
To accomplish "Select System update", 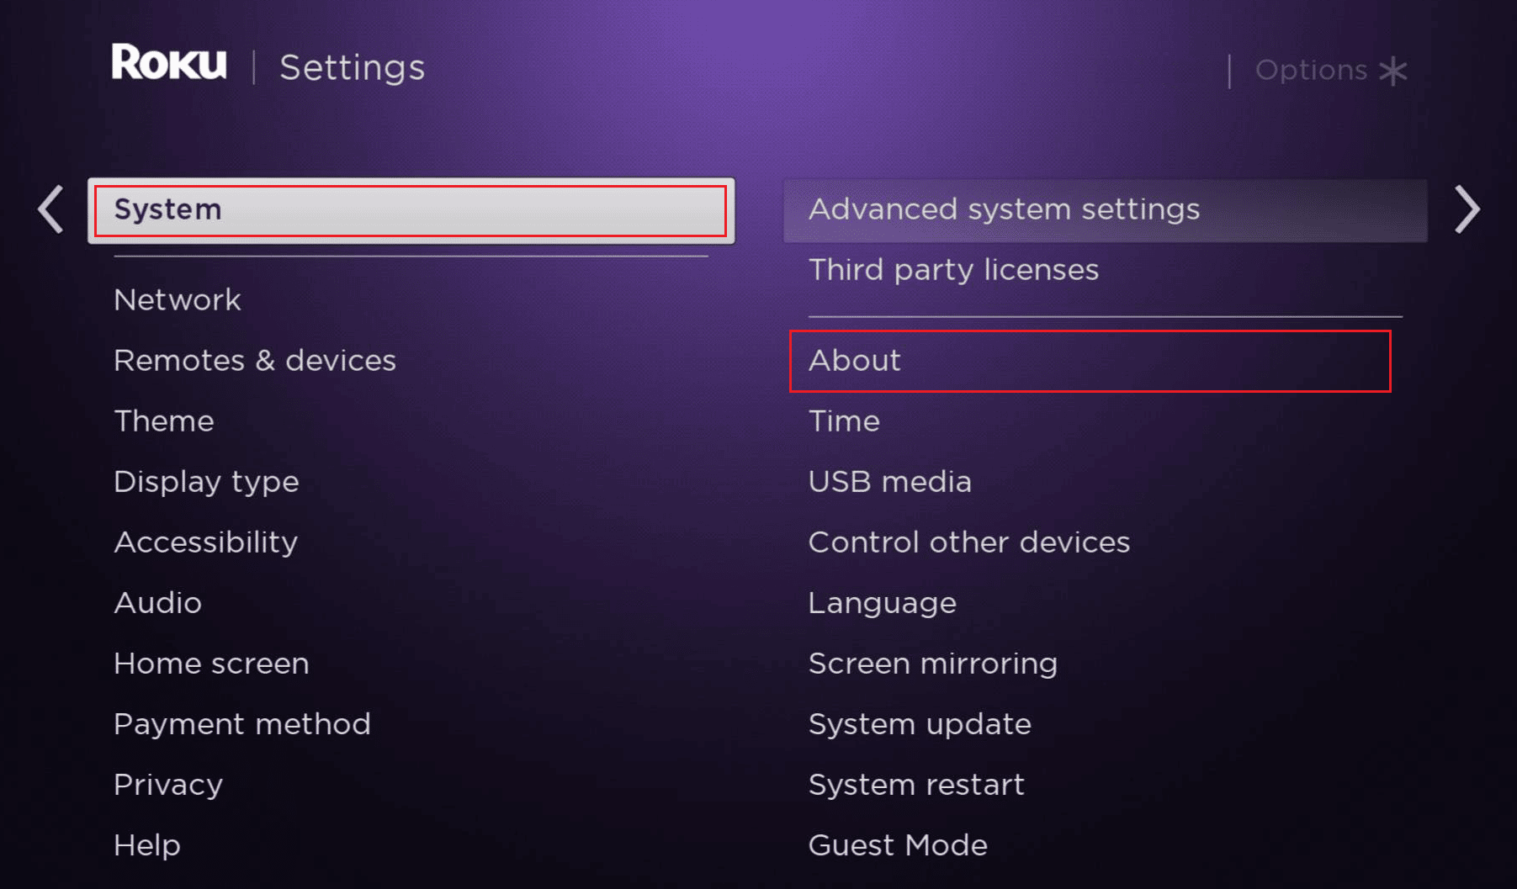I will pyautogui.click(x=920, y=724).
